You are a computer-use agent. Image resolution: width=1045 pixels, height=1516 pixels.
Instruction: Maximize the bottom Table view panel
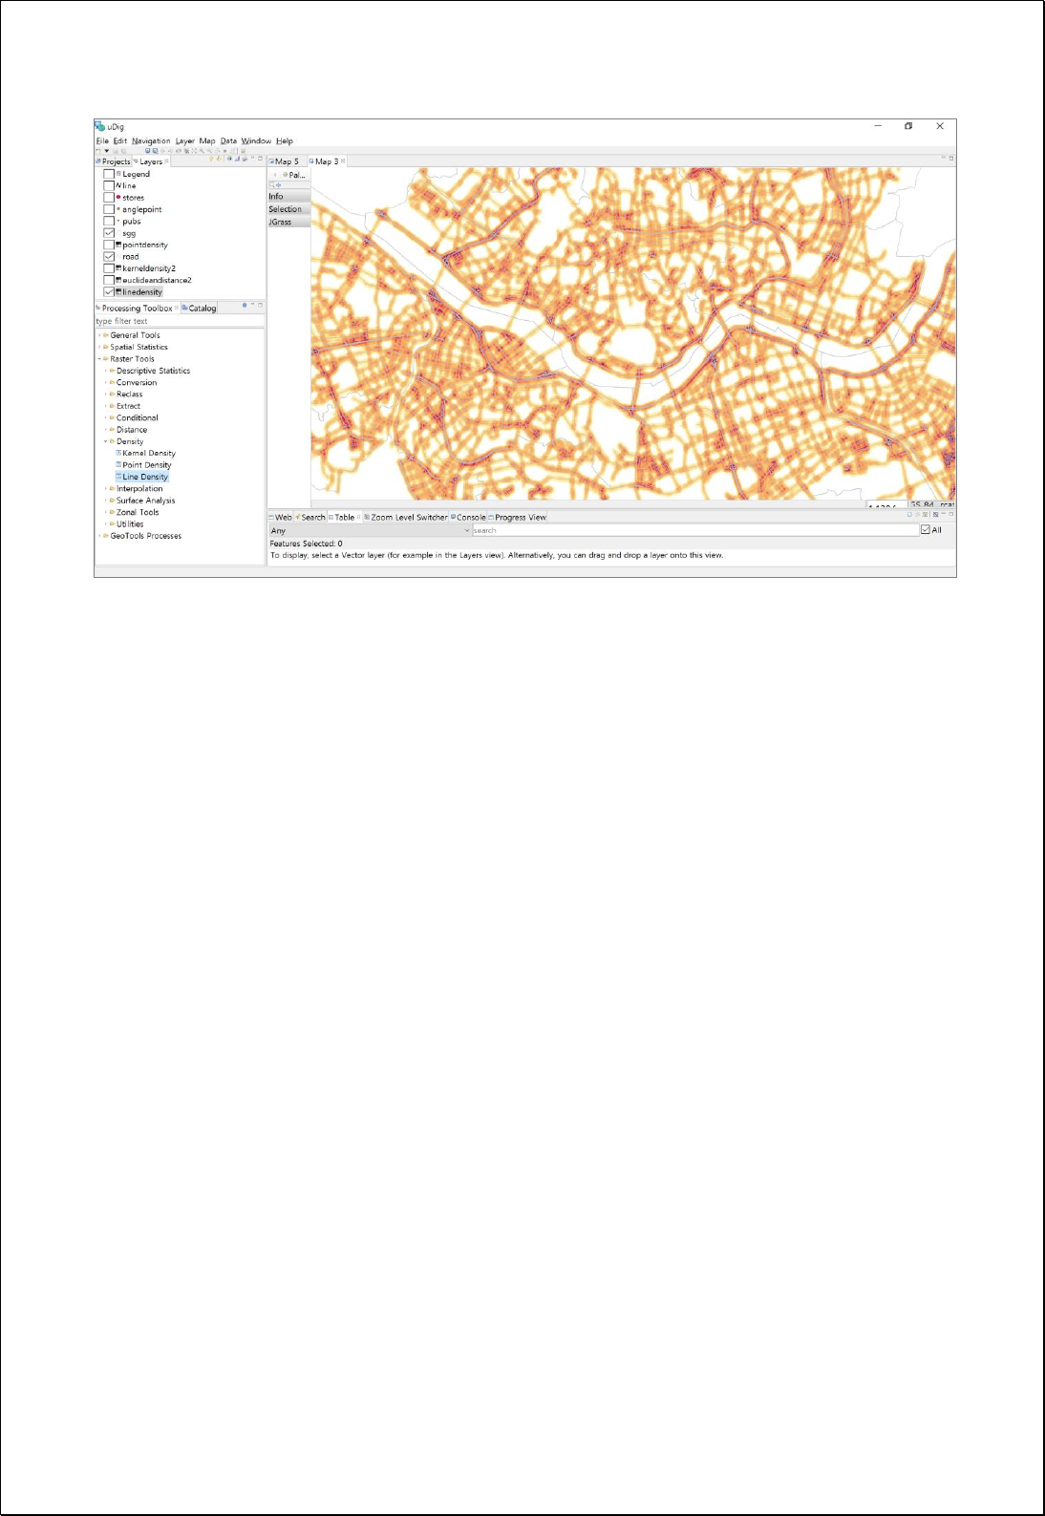pos(951,514)
